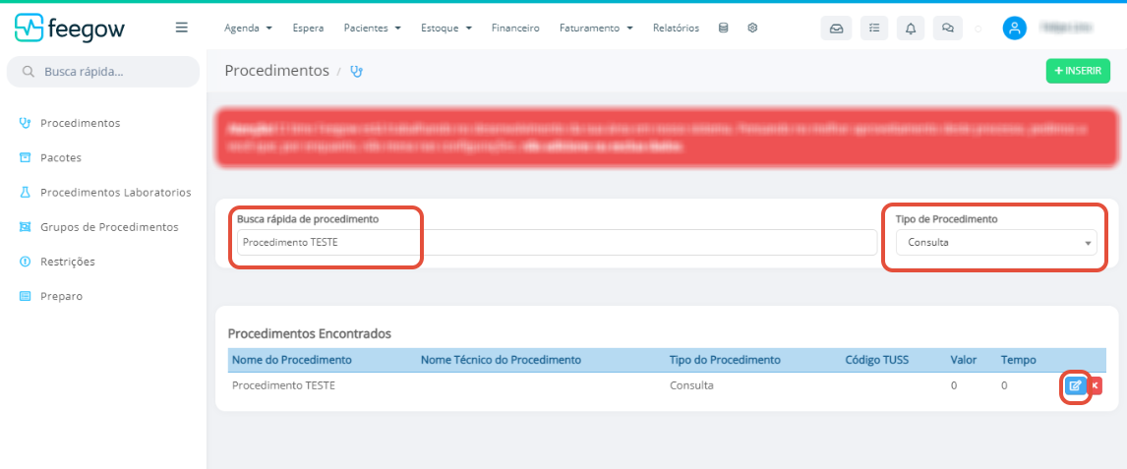This screenshot has height=469, width=1127.
Task: Open the Tipo de Procedimento dropdown
Action: 996,243
